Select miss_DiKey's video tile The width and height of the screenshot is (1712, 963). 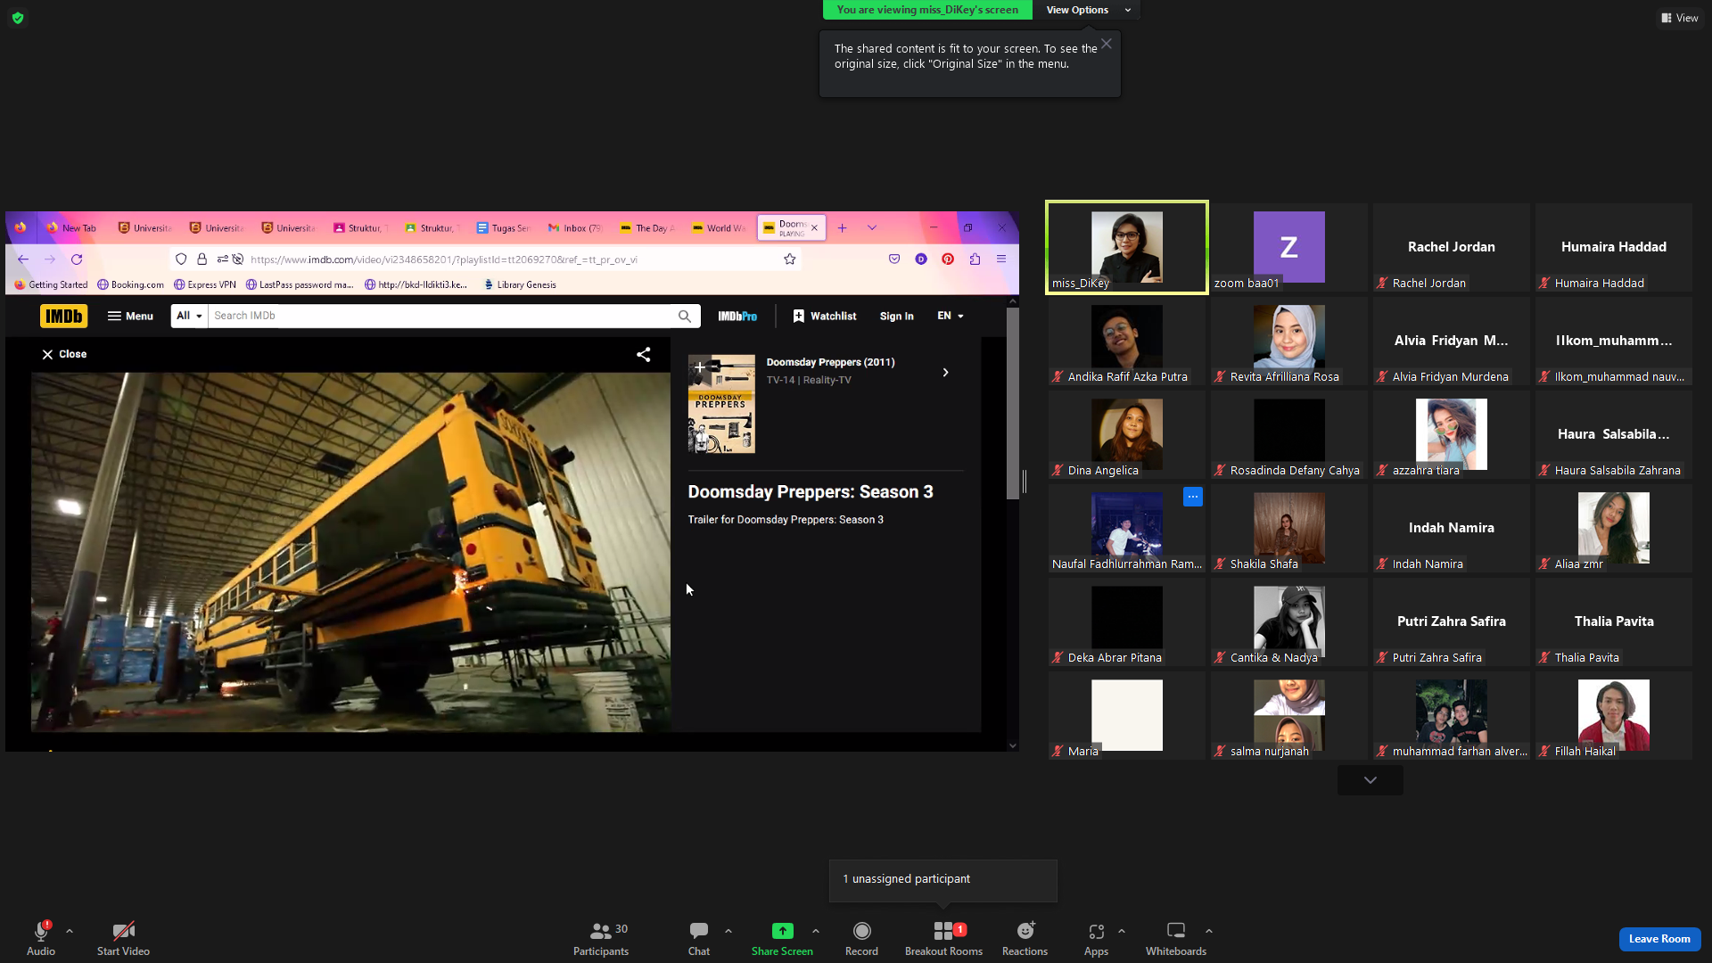1127,247
